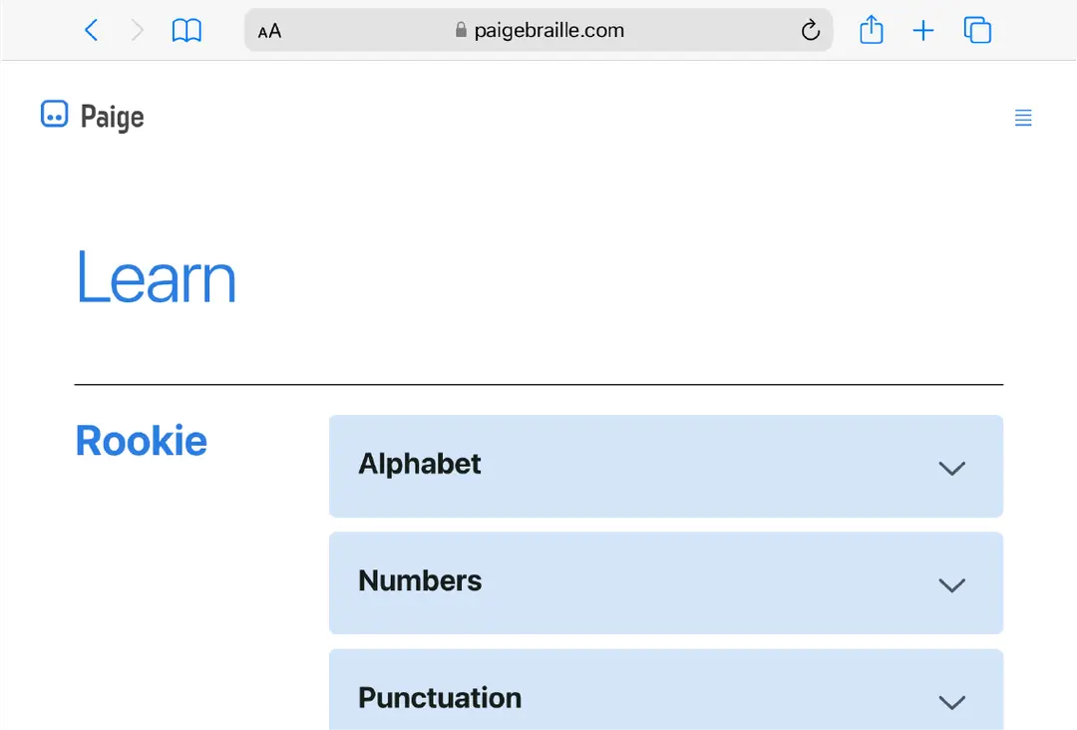Screen dimensions: 1077x730
Task: Navigate back to the previous page
Action: click(91, 30)
